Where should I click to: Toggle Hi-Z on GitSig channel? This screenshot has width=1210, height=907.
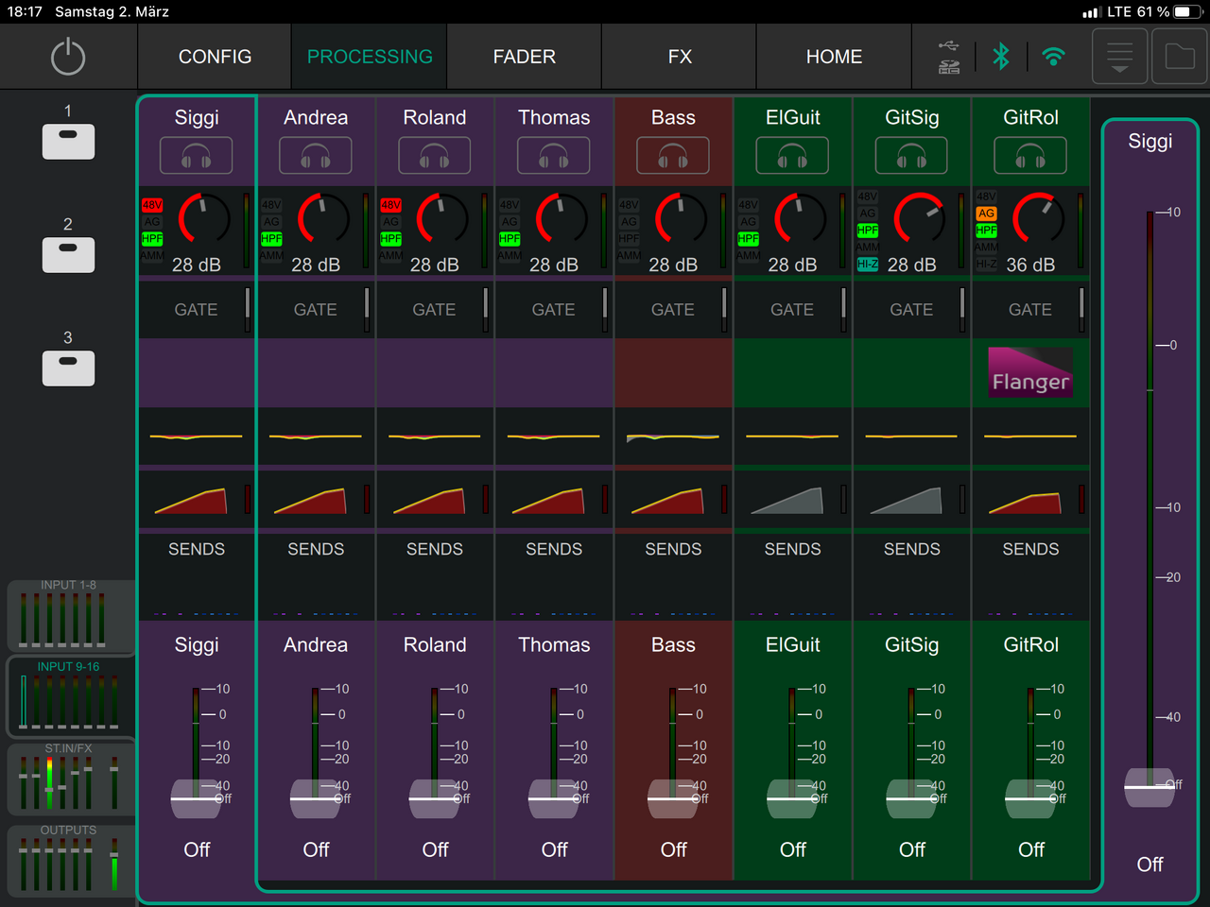coord(867,265)
